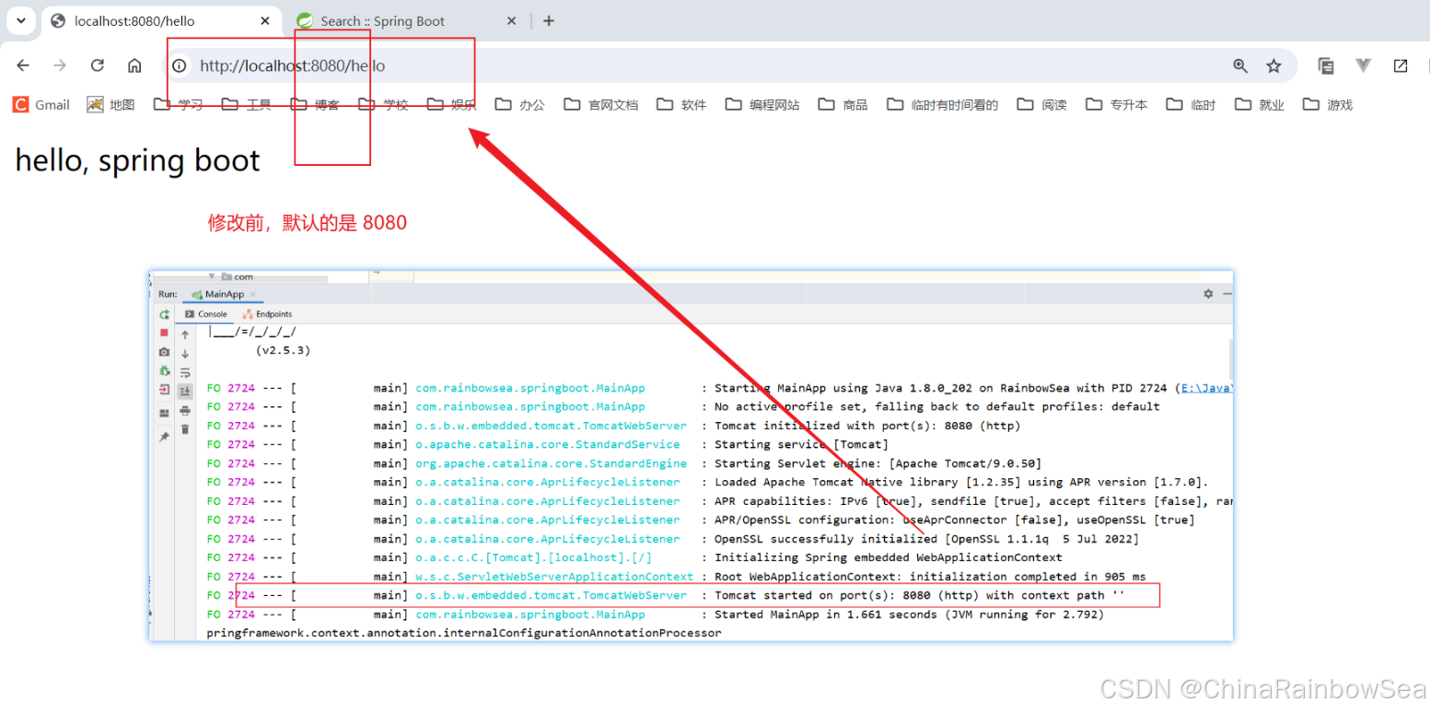Close the MainApp run tab
Image resolution: width=1430 pixels, height=714 pixels.
(x=253, y=294)
